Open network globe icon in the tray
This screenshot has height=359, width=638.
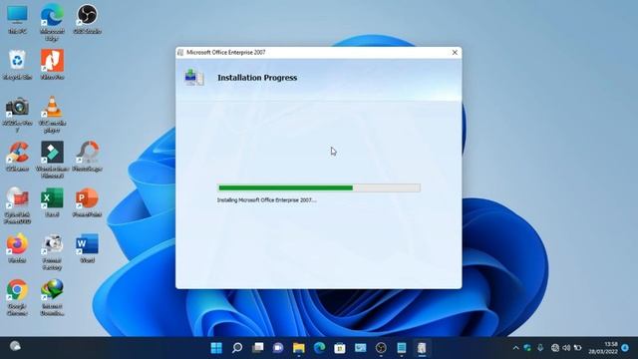[x=555, y=348]
